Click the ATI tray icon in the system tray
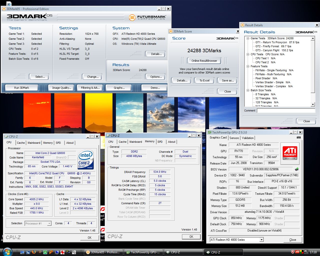Image resolution: width=320 pixels, height=256 pixels. tap(297, 252)
